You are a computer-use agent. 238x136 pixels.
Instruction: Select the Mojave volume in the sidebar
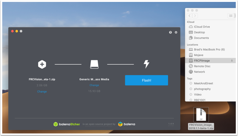point(199,55)
